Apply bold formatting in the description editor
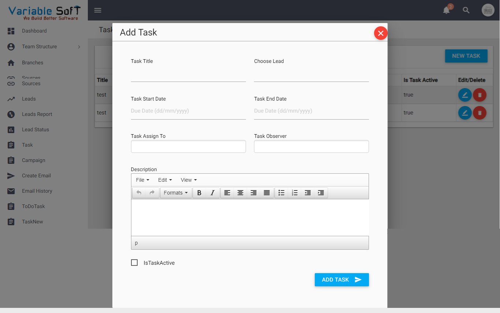 [x=199, y=193]
